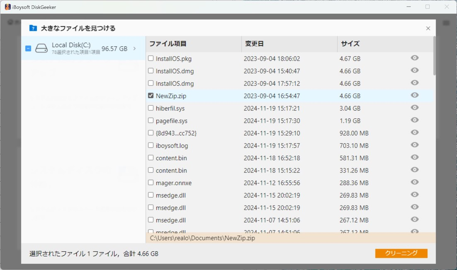Tick the checkbox for content.bin dated 2024-11-18 16:52:18
Screen dimensions: 457x270
point(151,158)
